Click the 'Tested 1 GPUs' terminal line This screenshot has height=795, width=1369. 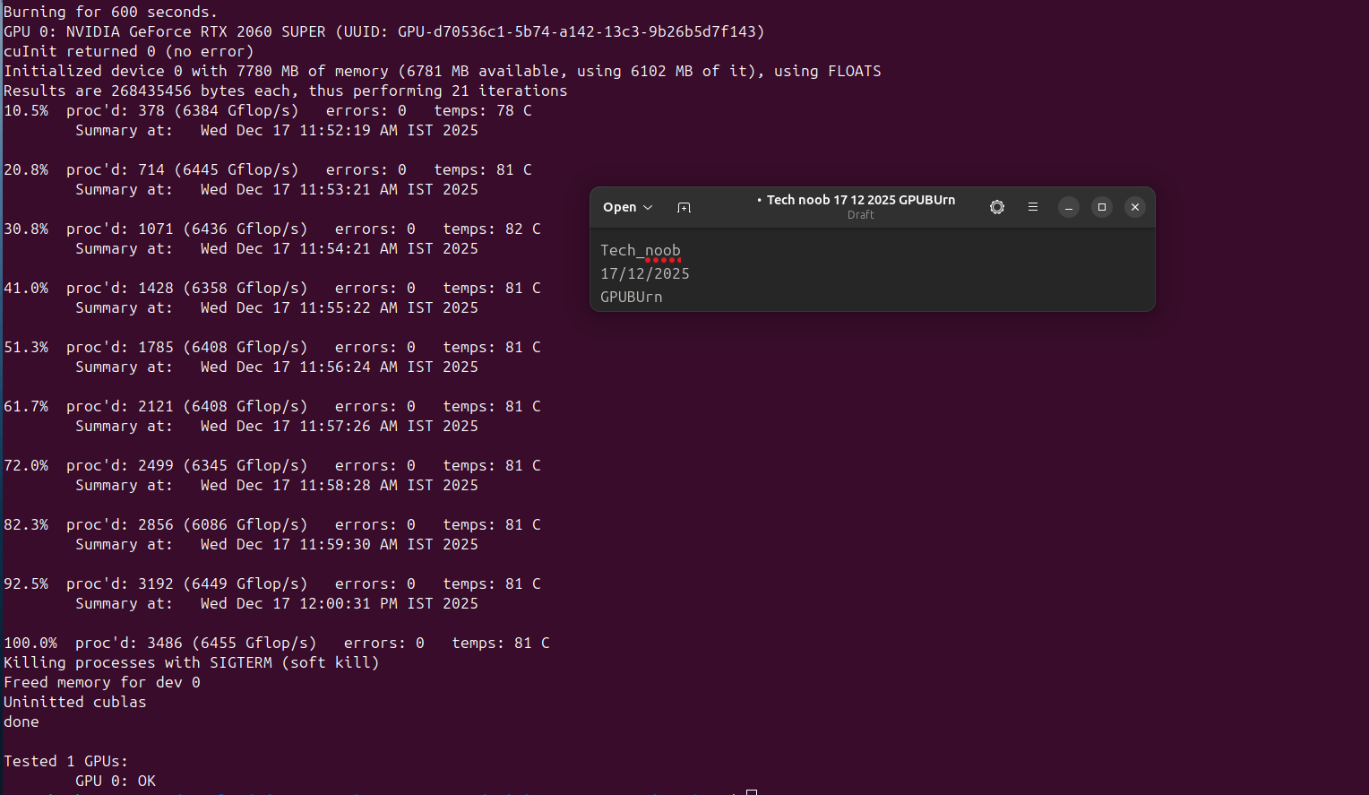coord(65,762)
